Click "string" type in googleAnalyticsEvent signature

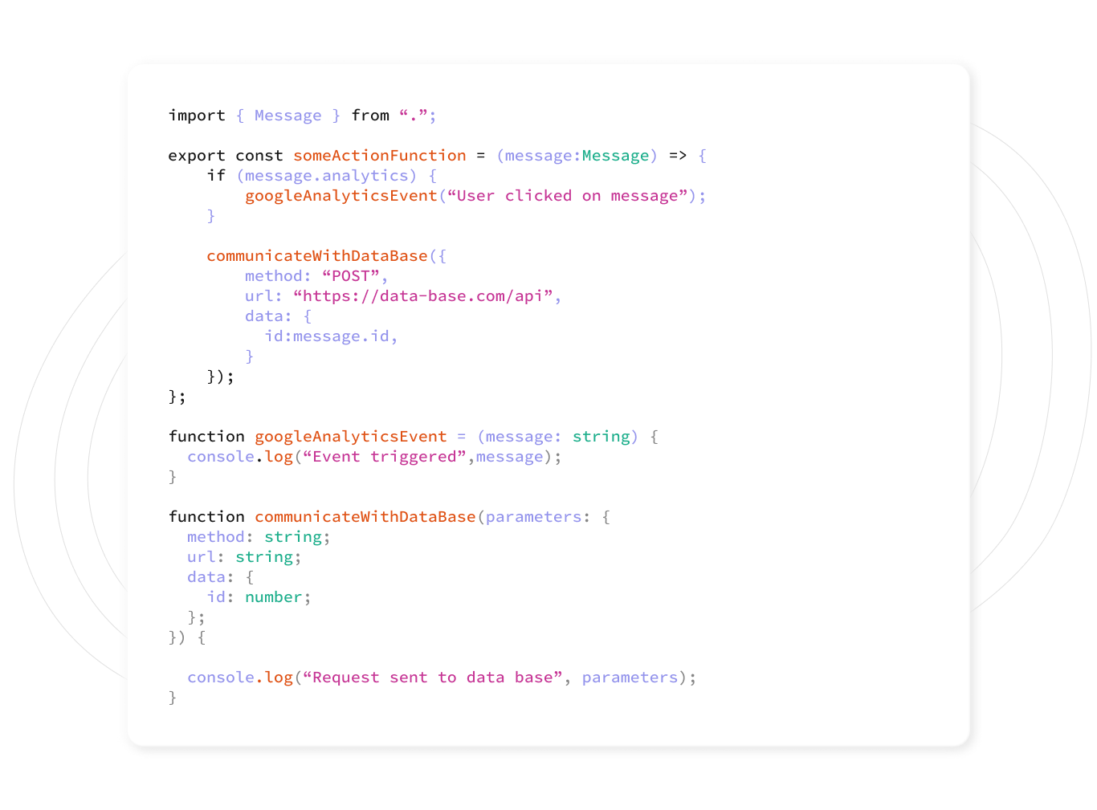click(x=601, y=437)
